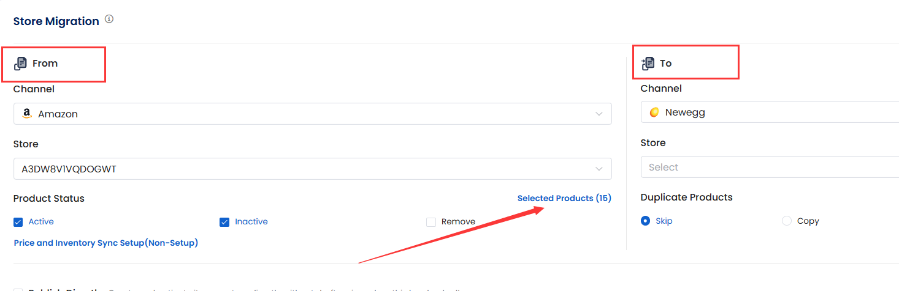Click the Newegg logo in Channel field
Viewport: 899px width, 291px height.
pos(654,112)
